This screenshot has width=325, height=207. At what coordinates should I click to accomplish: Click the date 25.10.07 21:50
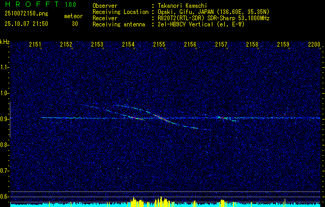pos(26,24)
